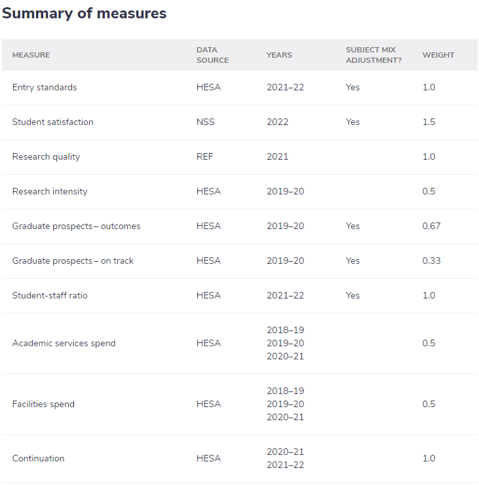Select Graduate prospects – outcomes row label
The width and height of the screenshot is (479, 485).
[x=76, y=226]
